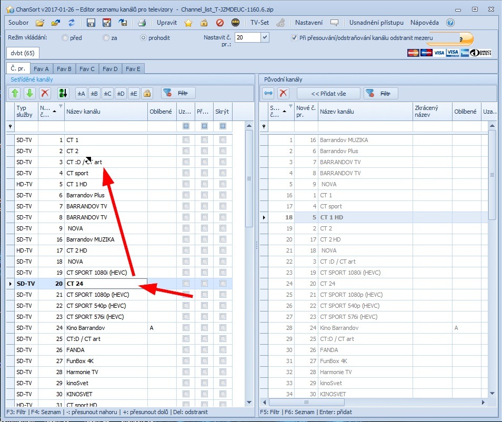This screenshot has height=422, width=502.
Task: Select the 'prohodit' insert mode radio button
Action: [x=144, y=38]
